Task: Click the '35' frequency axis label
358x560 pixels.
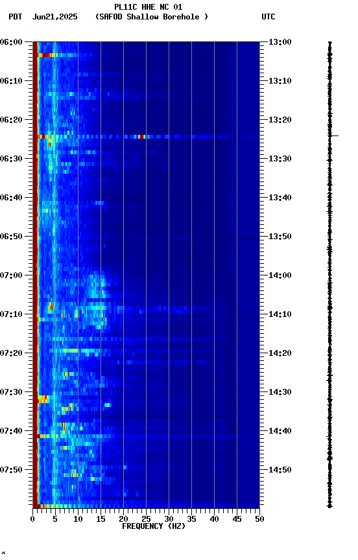Action: (191, 519)
